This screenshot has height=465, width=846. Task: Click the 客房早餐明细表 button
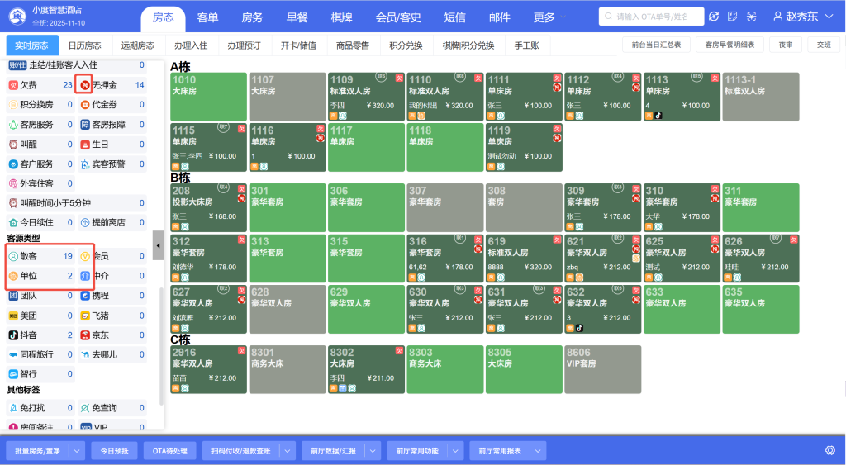[x=730, y=45]
